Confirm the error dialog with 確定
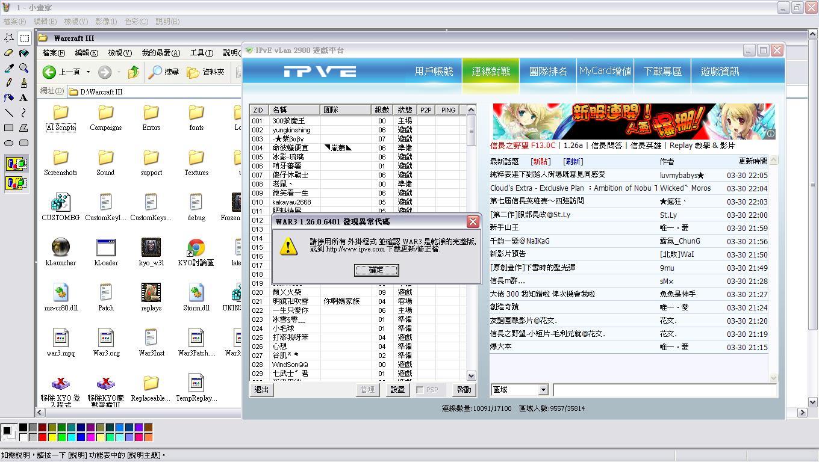 376,270
